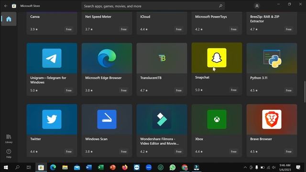Click the Free button on iCloud card
This screenshot has height=172, width=306.
(179, 29)
